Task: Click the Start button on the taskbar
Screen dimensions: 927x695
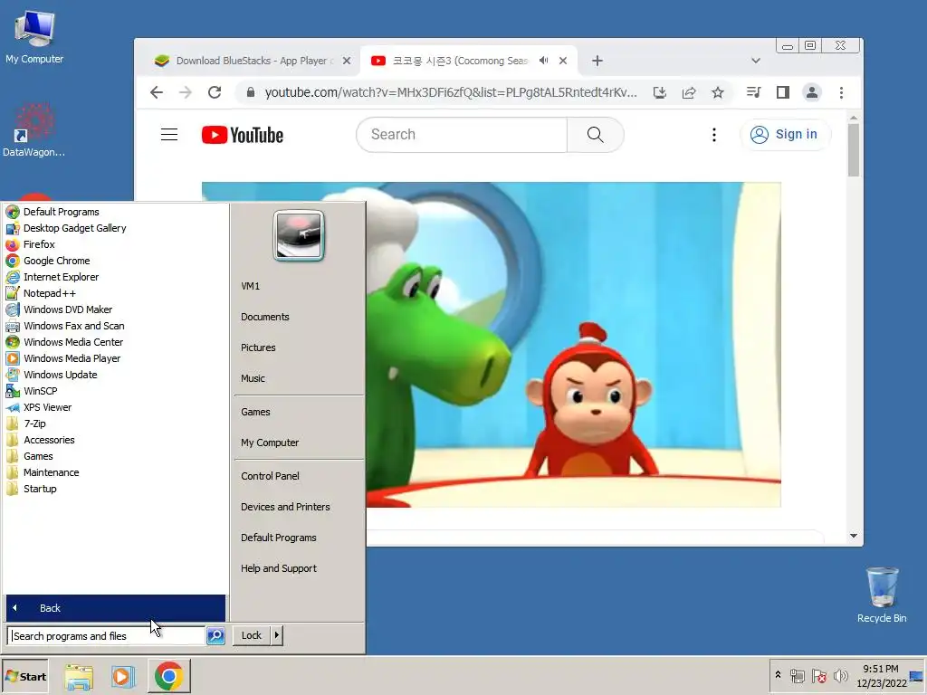Action: (x=24, y=677)
